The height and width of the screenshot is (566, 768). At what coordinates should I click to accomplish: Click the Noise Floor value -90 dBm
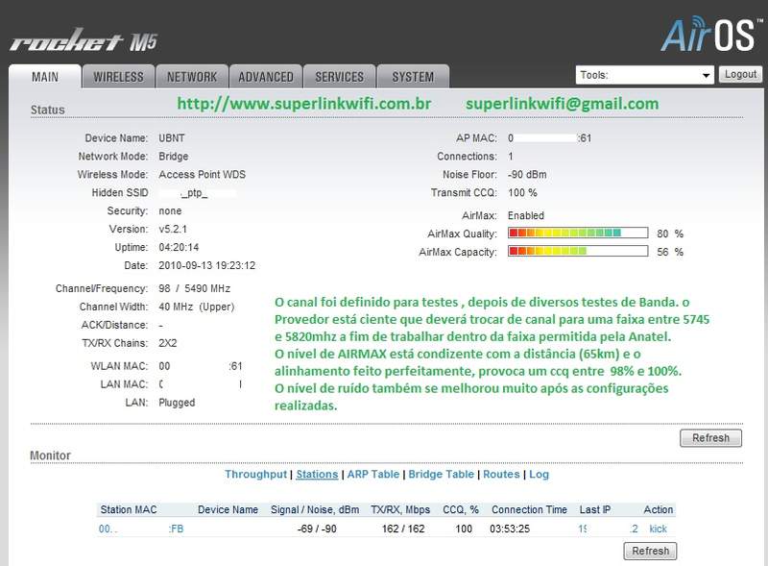coord(527,175)
